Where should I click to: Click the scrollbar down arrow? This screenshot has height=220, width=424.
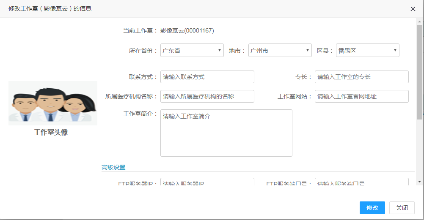click(x=419, y=182)
